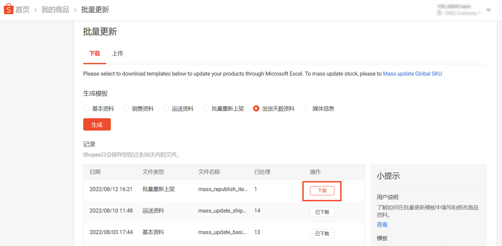The image size is (502, 246).
Task: Click the date 2022/08/10 11:48
Action: pyautogui.click(x=111, y=211)
